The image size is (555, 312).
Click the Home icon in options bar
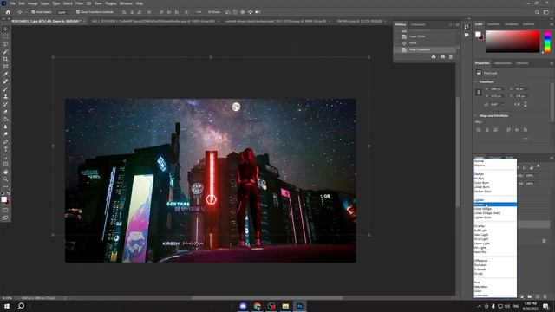[x=8, y=12]
